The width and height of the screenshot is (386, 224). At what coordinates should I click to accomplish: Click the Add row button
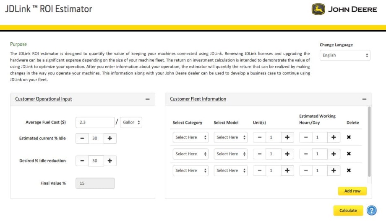point(352,191)
